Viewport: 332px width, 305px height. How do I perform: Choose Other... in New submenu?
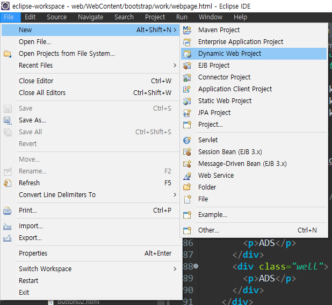click(254, 230)
